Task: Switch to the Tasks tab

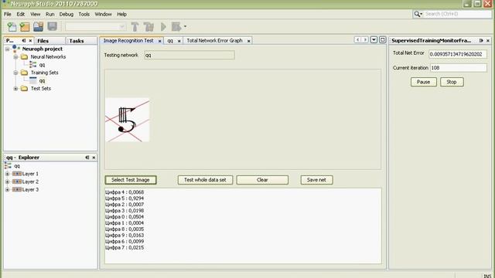Action: click(x=77, y=41)
